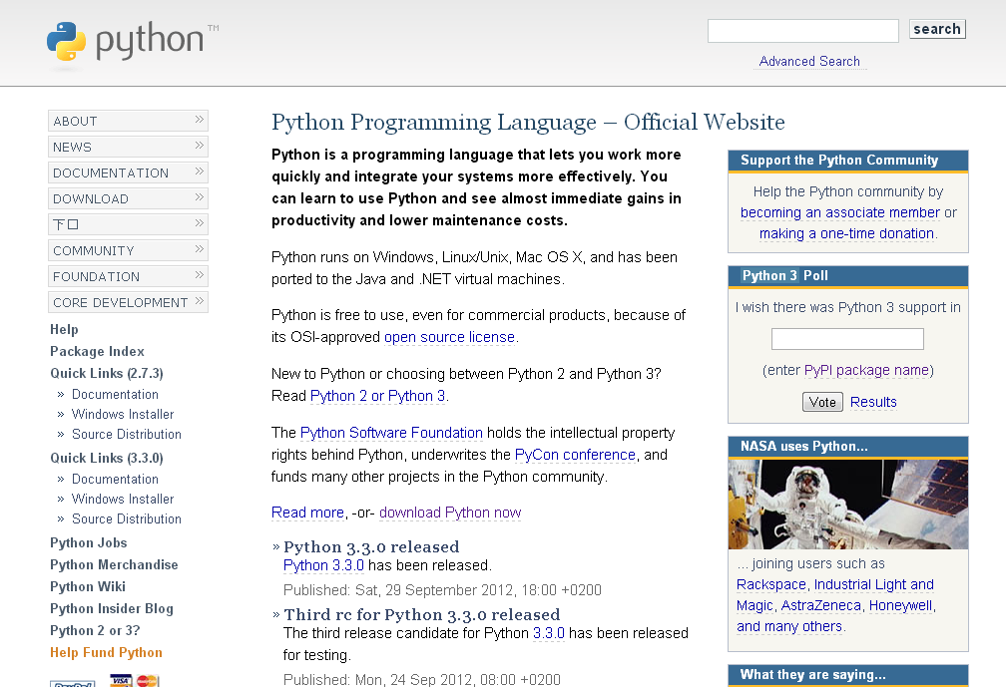Viewport: 1006px width, 687px height.
Task: Select the NEWS menu entry
Action: pos(129,147)
